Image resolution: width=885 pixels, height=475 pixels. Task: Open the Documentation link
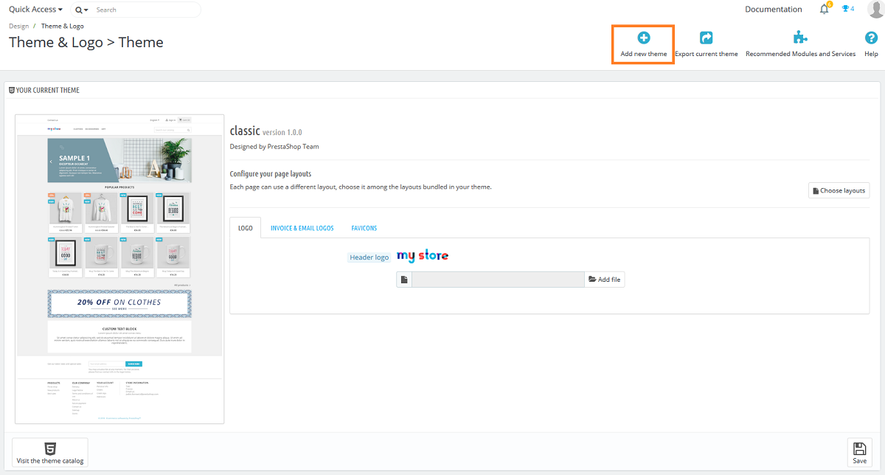[x=773, y=9]
